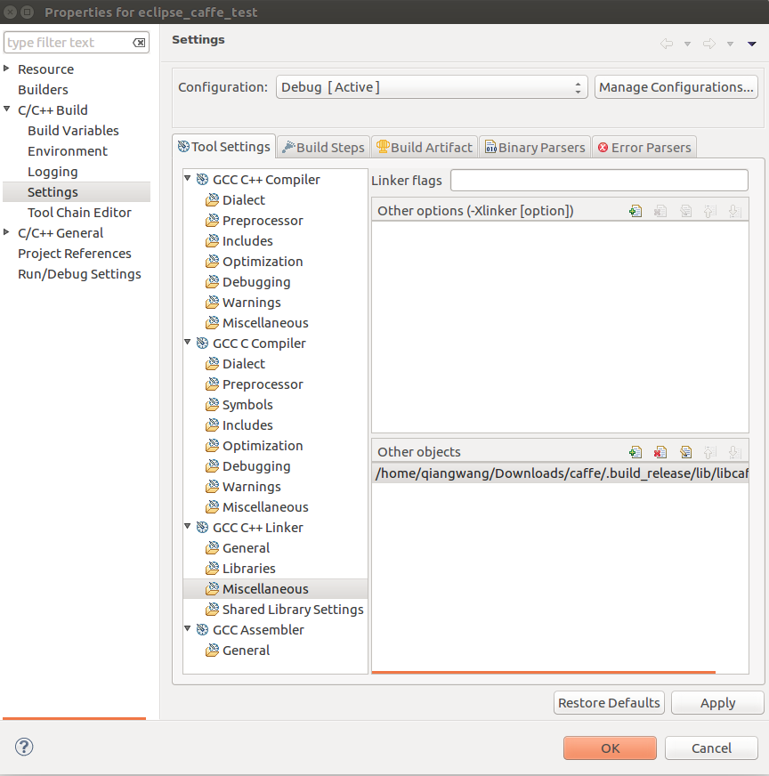Delete selected entry in Other objects
The image size is (769, 776).
[x=660, y=452]
